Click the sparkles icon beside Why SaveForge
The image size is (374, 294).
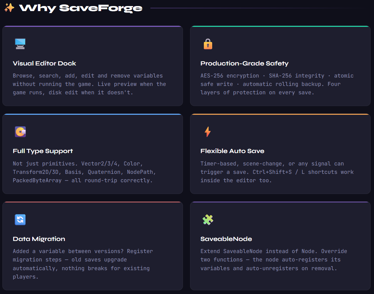point(9,8)
